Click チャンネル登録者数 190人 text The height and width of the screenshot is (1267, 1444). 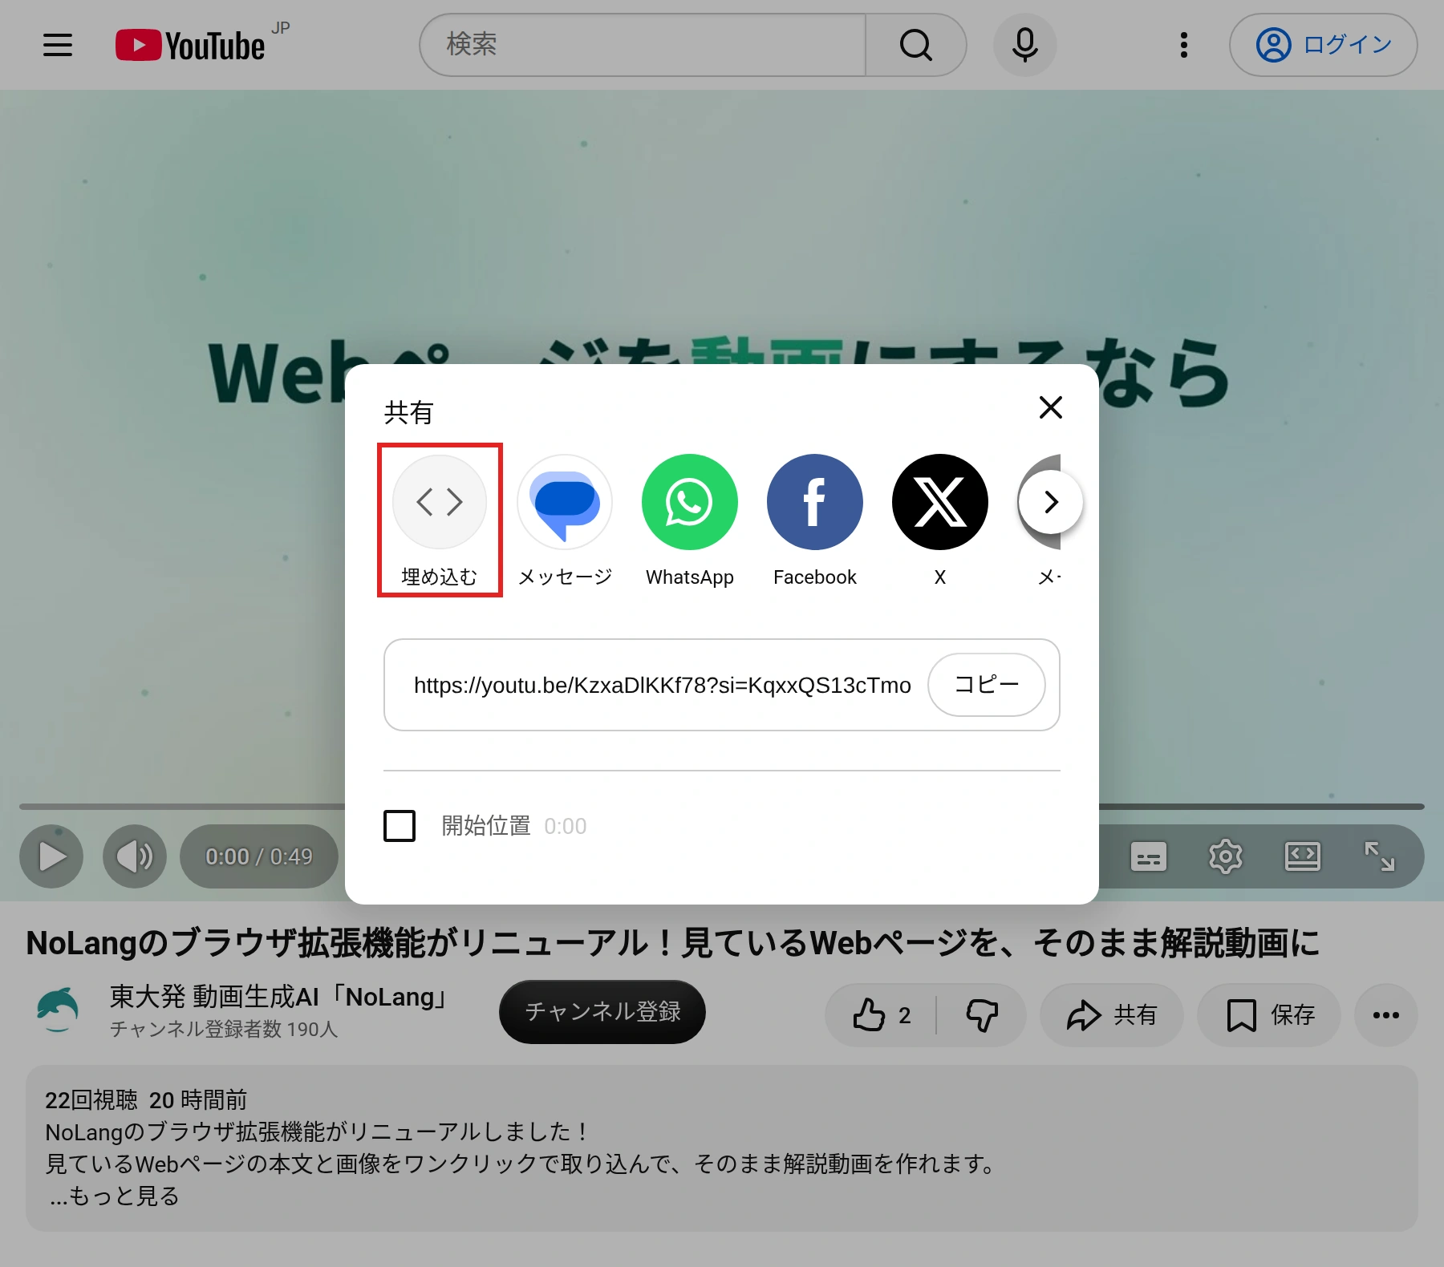[x=224, y=1029]
